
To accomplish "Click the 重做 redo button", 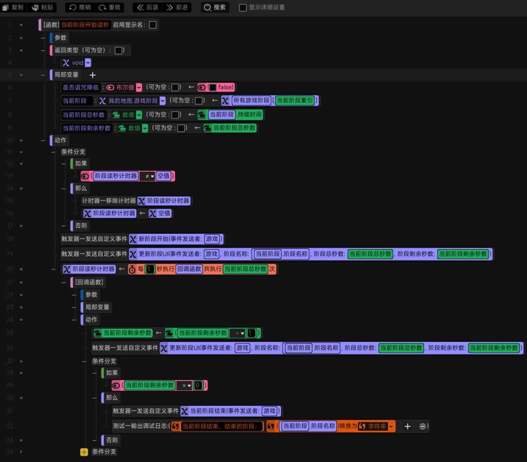I will (x=110, y=7).
